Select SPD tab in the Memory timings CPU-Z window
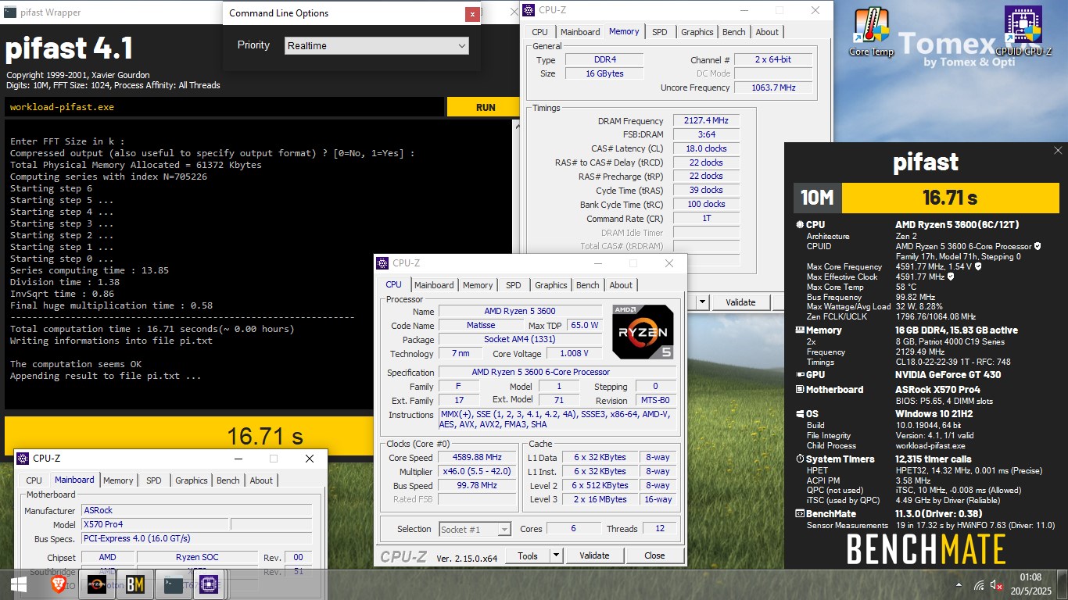Image resolution: width=1068 pixels, height=600 pixels. click(660, 32)
